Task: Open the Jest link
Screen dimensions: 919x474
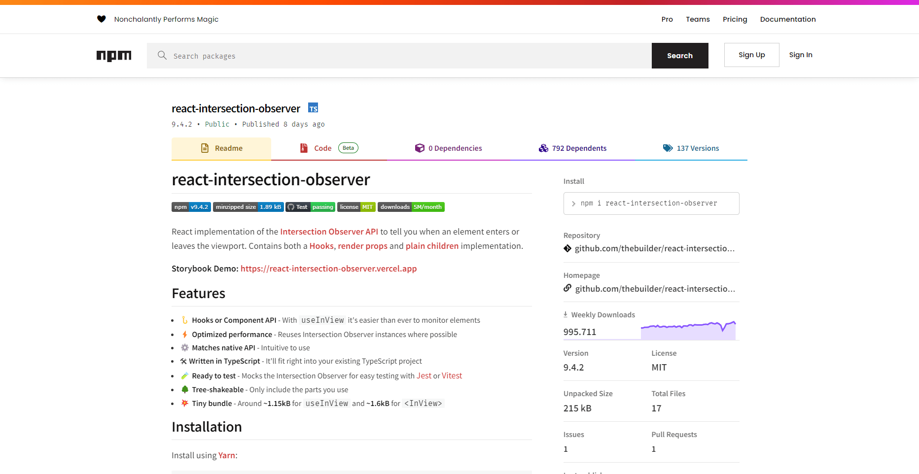Action: pyautogui.click(x=424, y=375)
